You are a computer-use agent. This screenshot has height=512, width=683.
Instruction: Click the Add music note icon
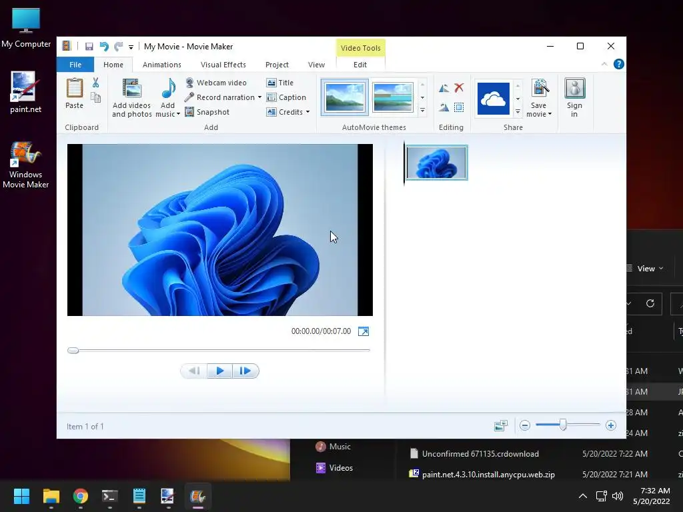tap(168, 89)
